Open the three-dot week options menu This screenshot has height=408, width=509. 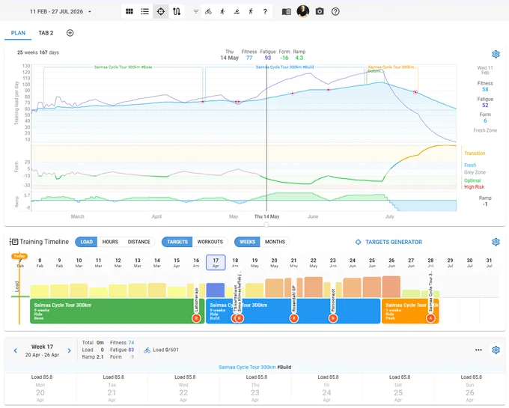[x=478, y=350]
